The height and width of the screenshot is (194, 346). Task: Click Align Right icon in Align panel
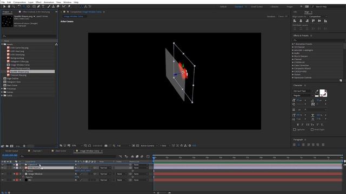point(307,21)
